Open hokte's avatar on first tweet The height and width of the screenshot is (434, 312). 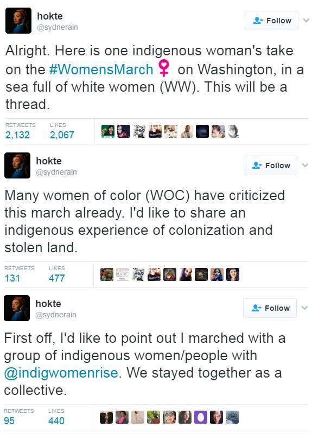click(x=18, y=21)
